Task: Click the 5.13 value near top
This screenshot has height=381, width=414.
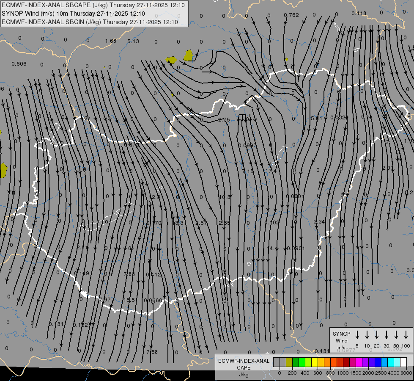Action: click(x=133, y=41)
